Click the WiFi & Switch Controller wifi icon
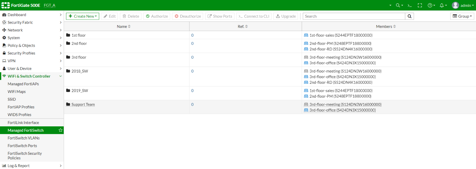476x169 pixels. click(x=4, y=76)
